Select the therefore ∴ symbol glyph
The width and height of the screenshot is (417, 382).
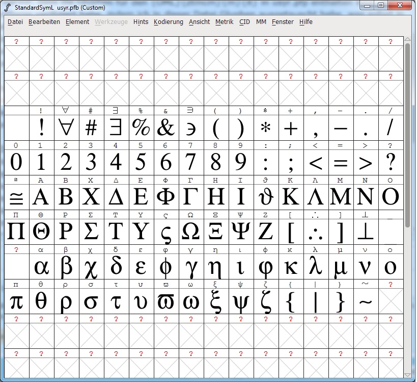point(315,231)
